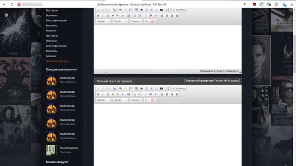Toggle underline in the full text editor
This screenshot has height=166, width=296.
click(108, 94)
